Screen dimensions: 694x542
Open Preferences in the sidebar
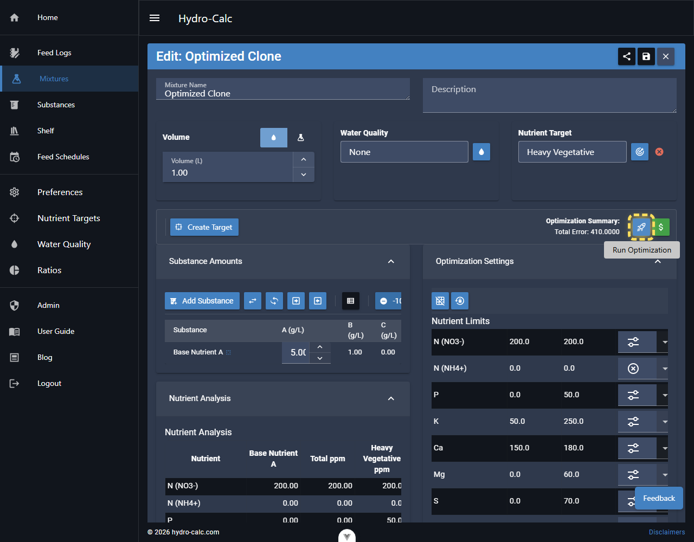[69, 192]
